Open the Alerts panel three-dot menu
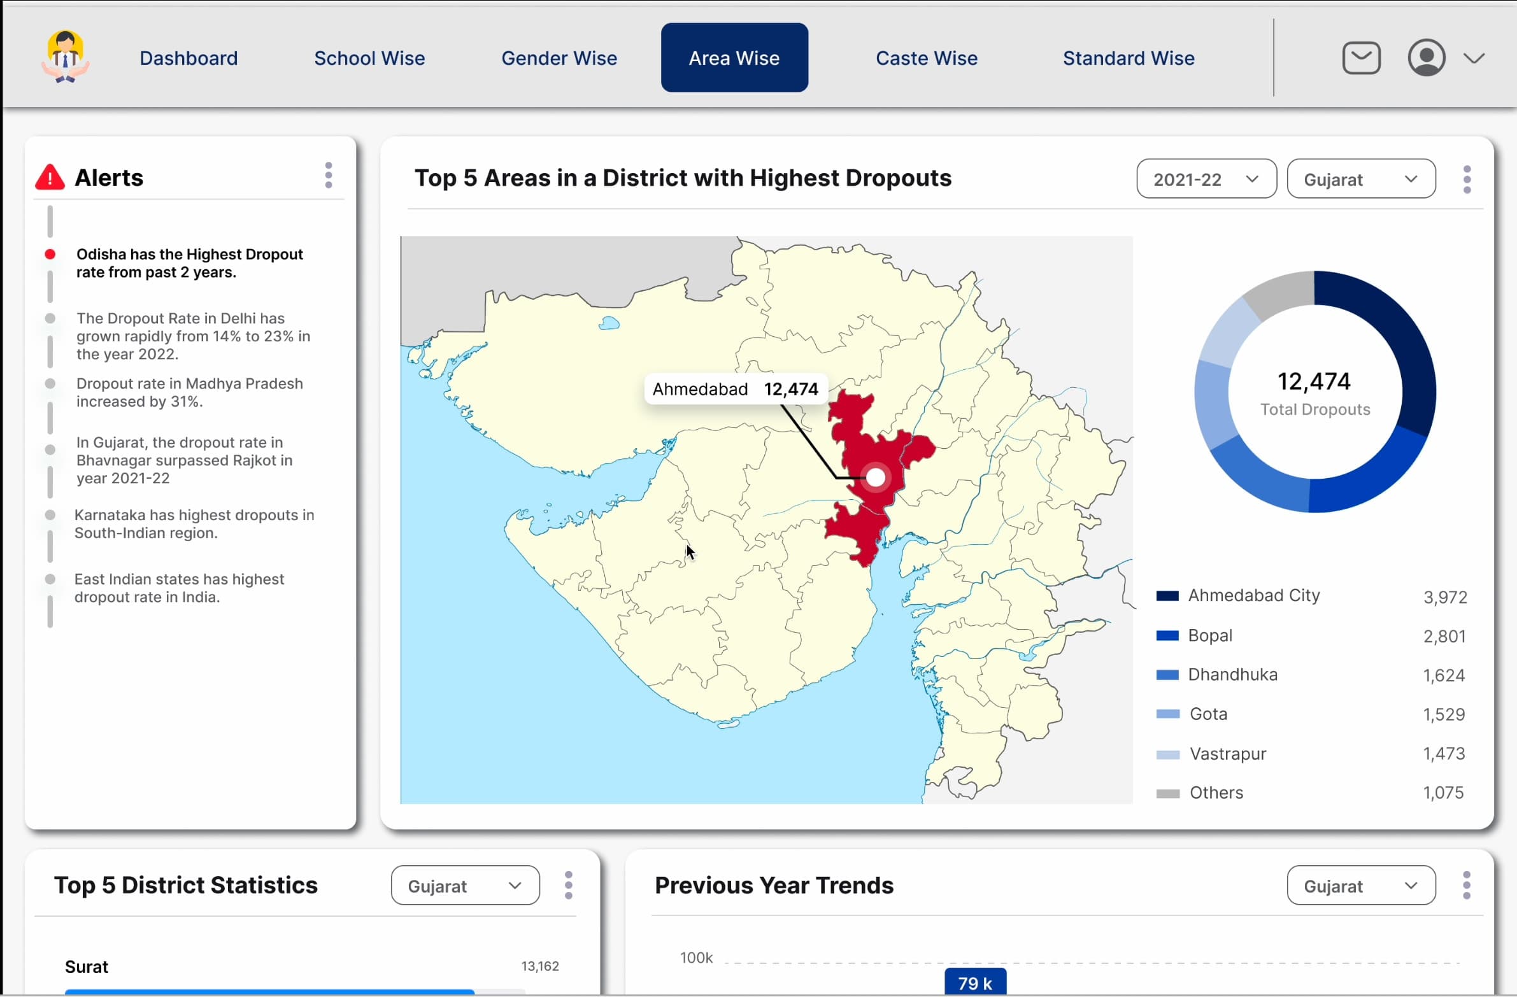 328,175
